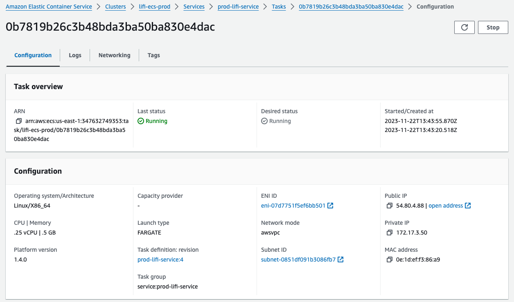
Task: Navigate to lifi-ecs-prod cluster breadcrumb
Action: pos(155,7)
